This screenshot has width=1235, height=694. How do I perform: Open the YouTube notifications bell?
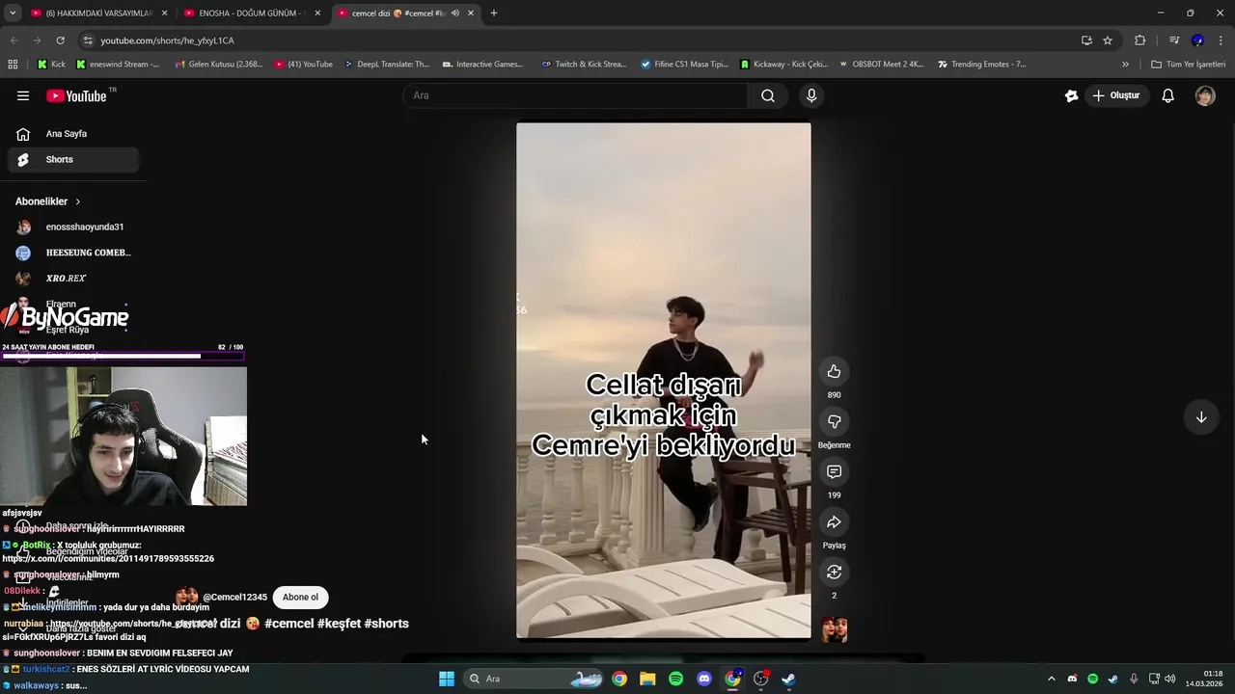click(x=1167, y=95)
